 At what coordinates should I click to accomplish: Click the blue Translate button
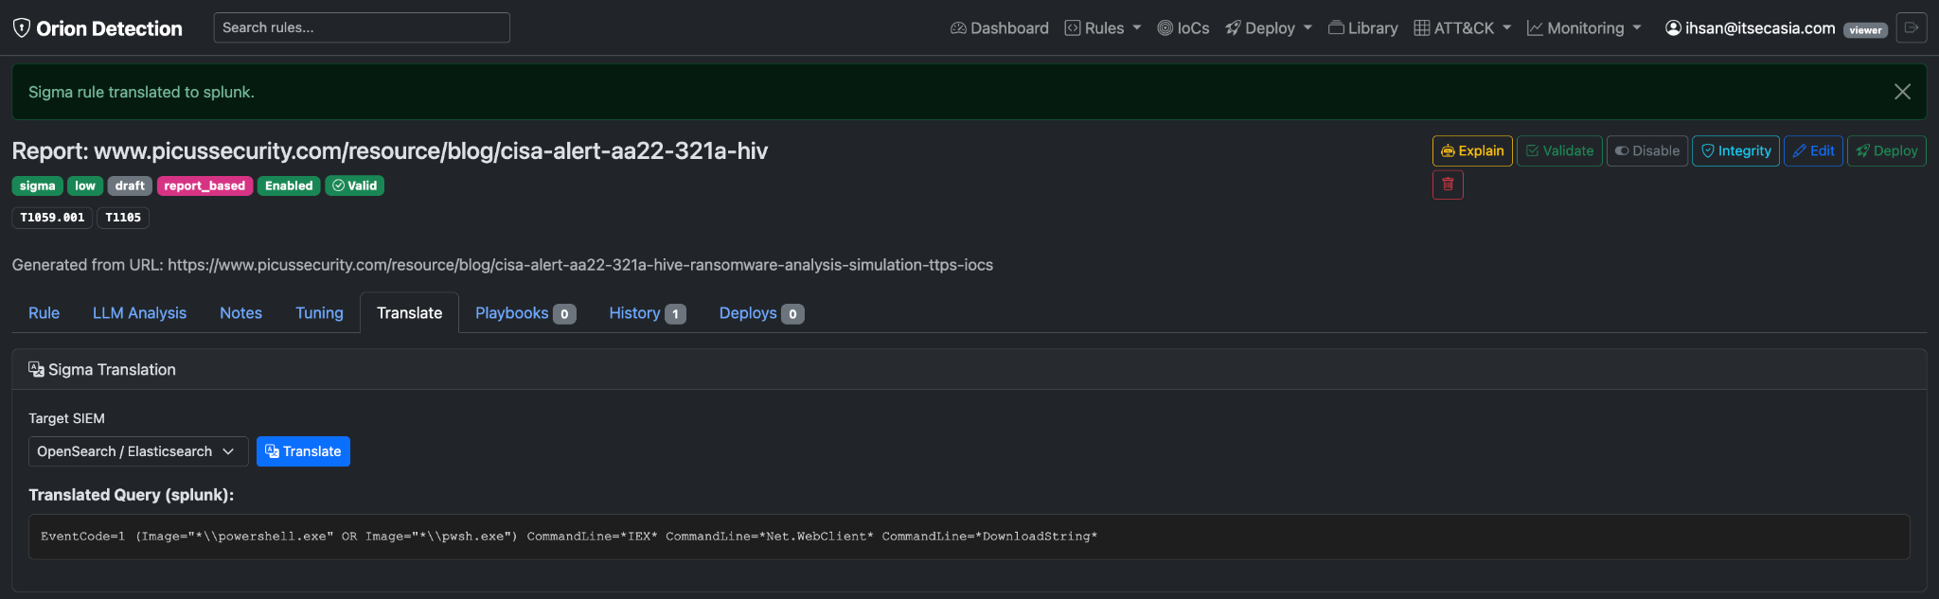(303, 451)
